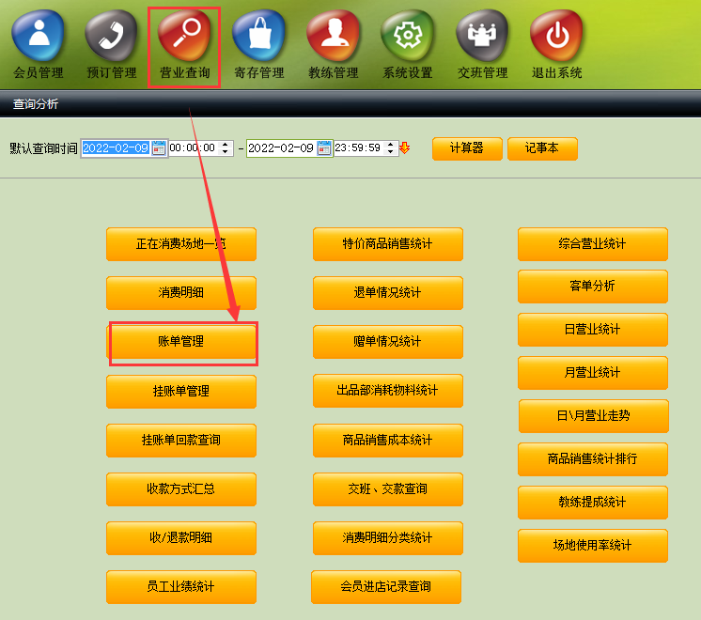Image resolution: width=701 pixels, height=620 pixels.
Task: Open 挂账单管理 button
Action: (x=181, y=391)
